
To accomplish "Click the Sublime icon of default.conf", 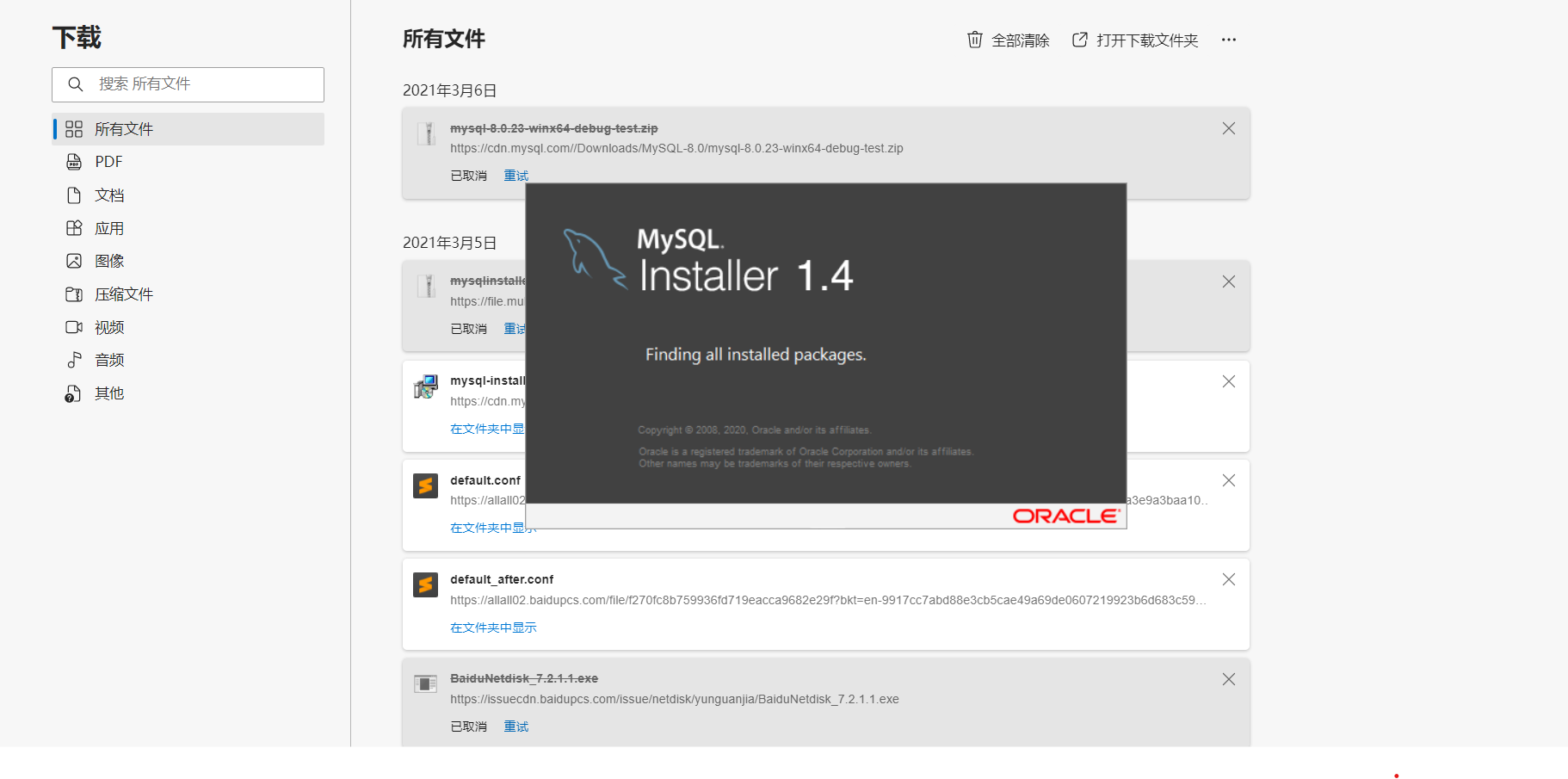I will tap(426, 485).
